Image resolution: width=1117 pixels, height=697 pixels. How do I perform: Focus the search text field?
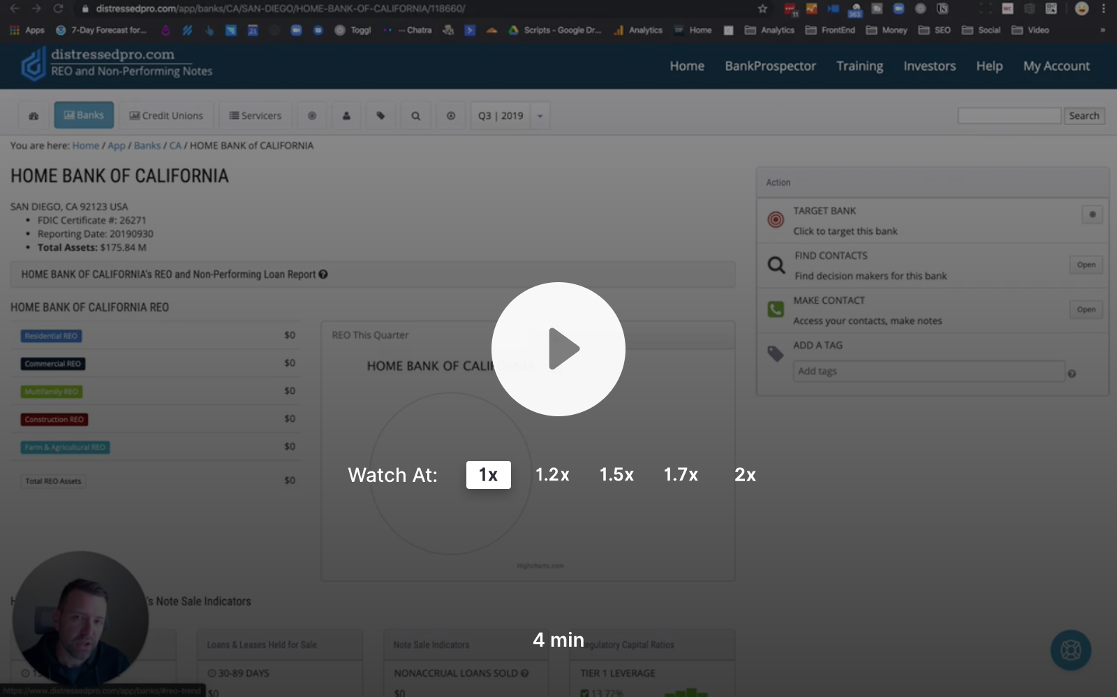[x=1009, y=116]
